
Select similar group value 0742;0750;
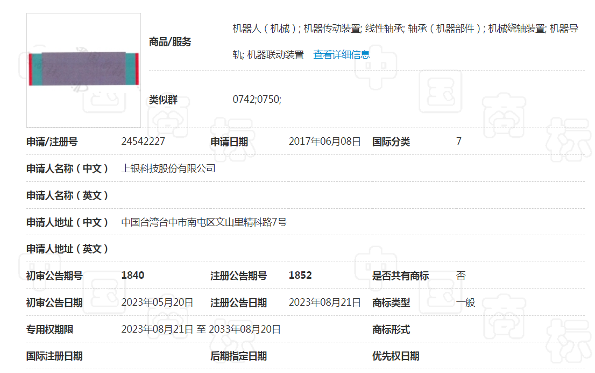click(257, 100)
